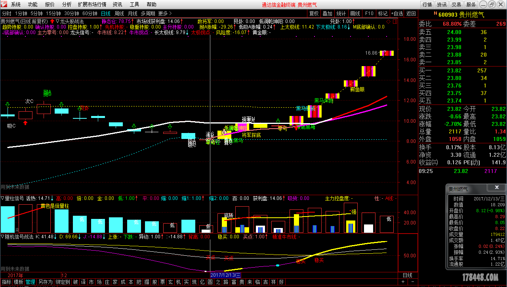Open the 报价 menu
507x287 pixels.
point(50,4)
